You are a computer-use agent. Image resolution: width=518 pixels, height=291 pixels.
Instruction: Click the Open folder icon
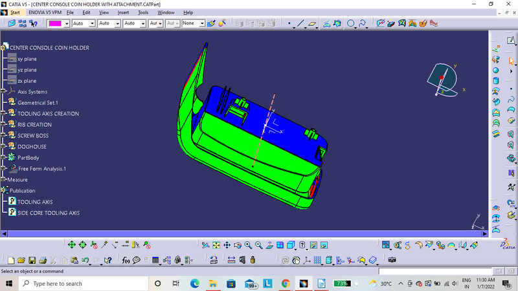pos(21,261)
